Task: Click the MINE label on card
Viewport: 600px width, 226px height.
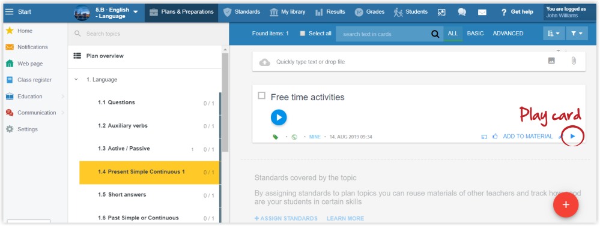Action: tap(314, 137)
